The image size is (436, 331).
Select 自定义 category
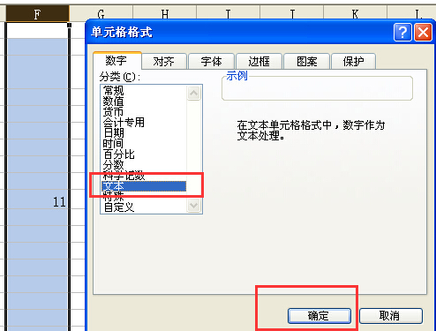[x=119, y=207]
